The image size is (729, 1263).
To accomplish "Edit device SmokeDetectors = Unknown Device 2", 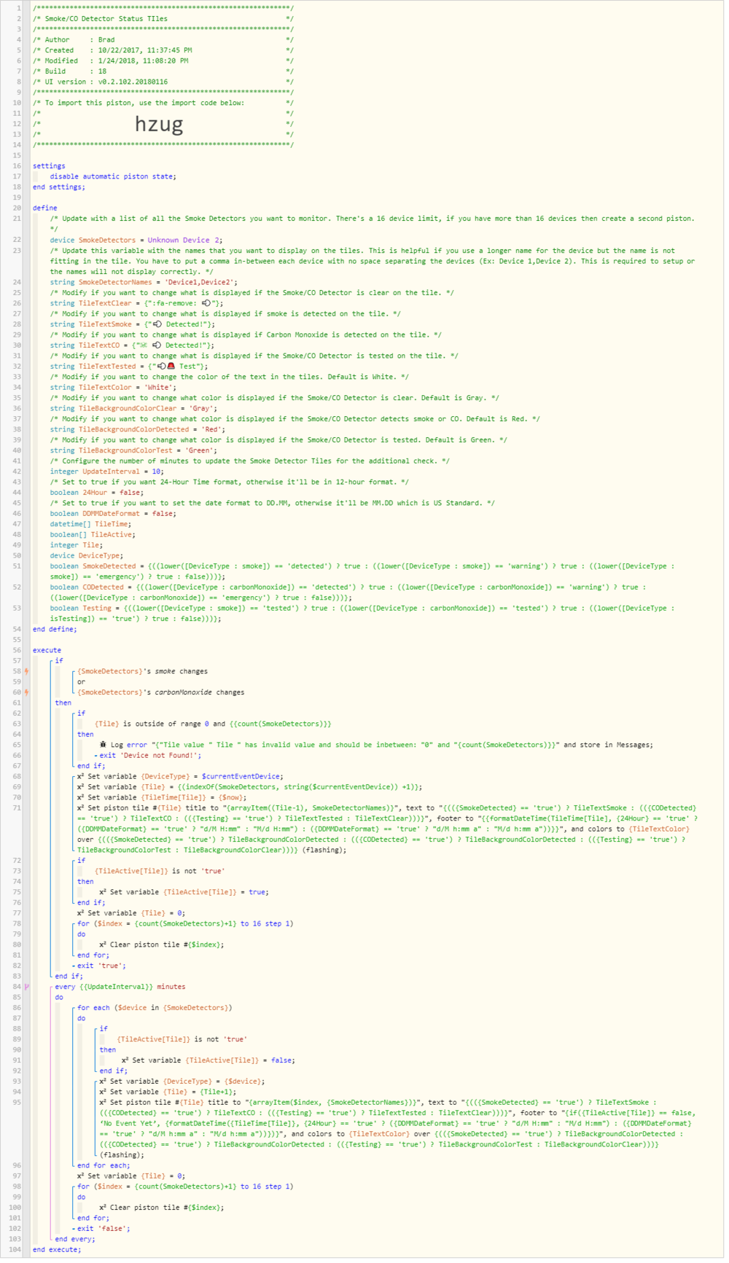I will tap(136, 241).
